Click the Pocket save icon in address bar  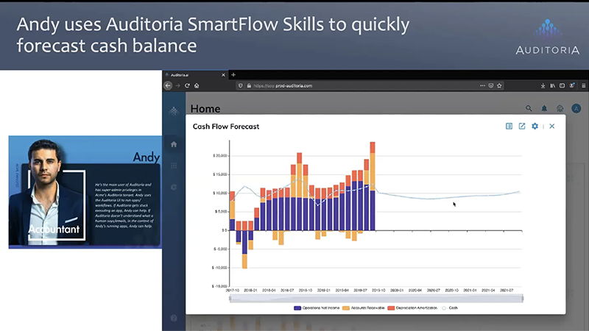point(491,85)
